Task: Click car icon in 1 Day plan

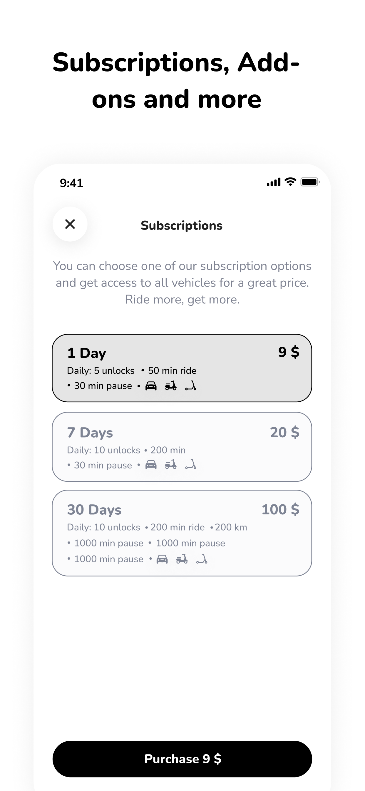Action: click(x=151, y=386)
